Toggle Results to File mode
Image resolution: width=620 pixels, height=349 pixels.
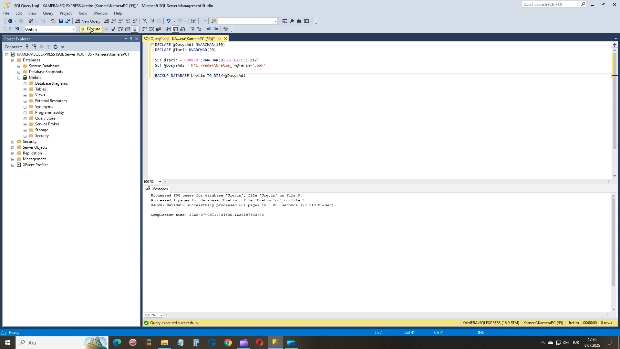click(x=182, y=29)
